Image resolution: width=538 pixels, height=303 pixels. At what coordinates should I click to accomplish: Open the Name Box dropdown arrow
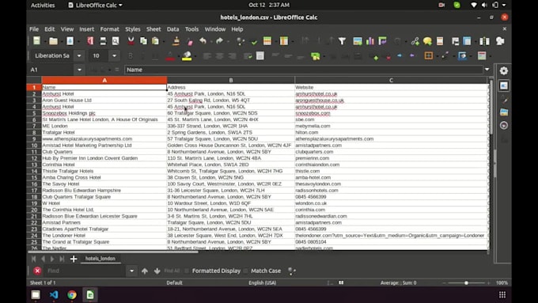(79, 70)
